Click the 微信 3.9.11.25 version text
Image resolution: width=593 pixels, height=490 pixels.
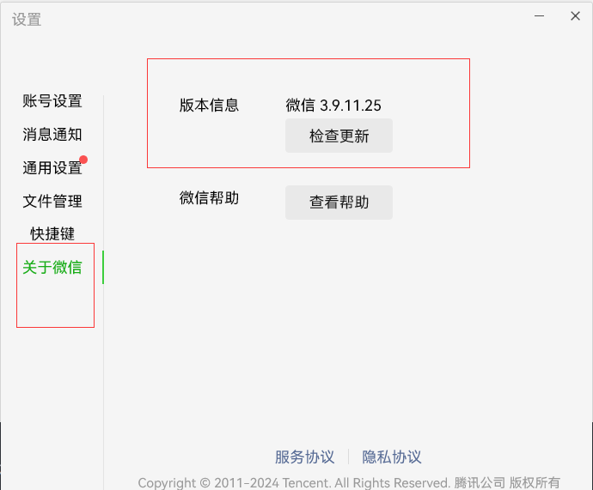(x=333, y=106)
